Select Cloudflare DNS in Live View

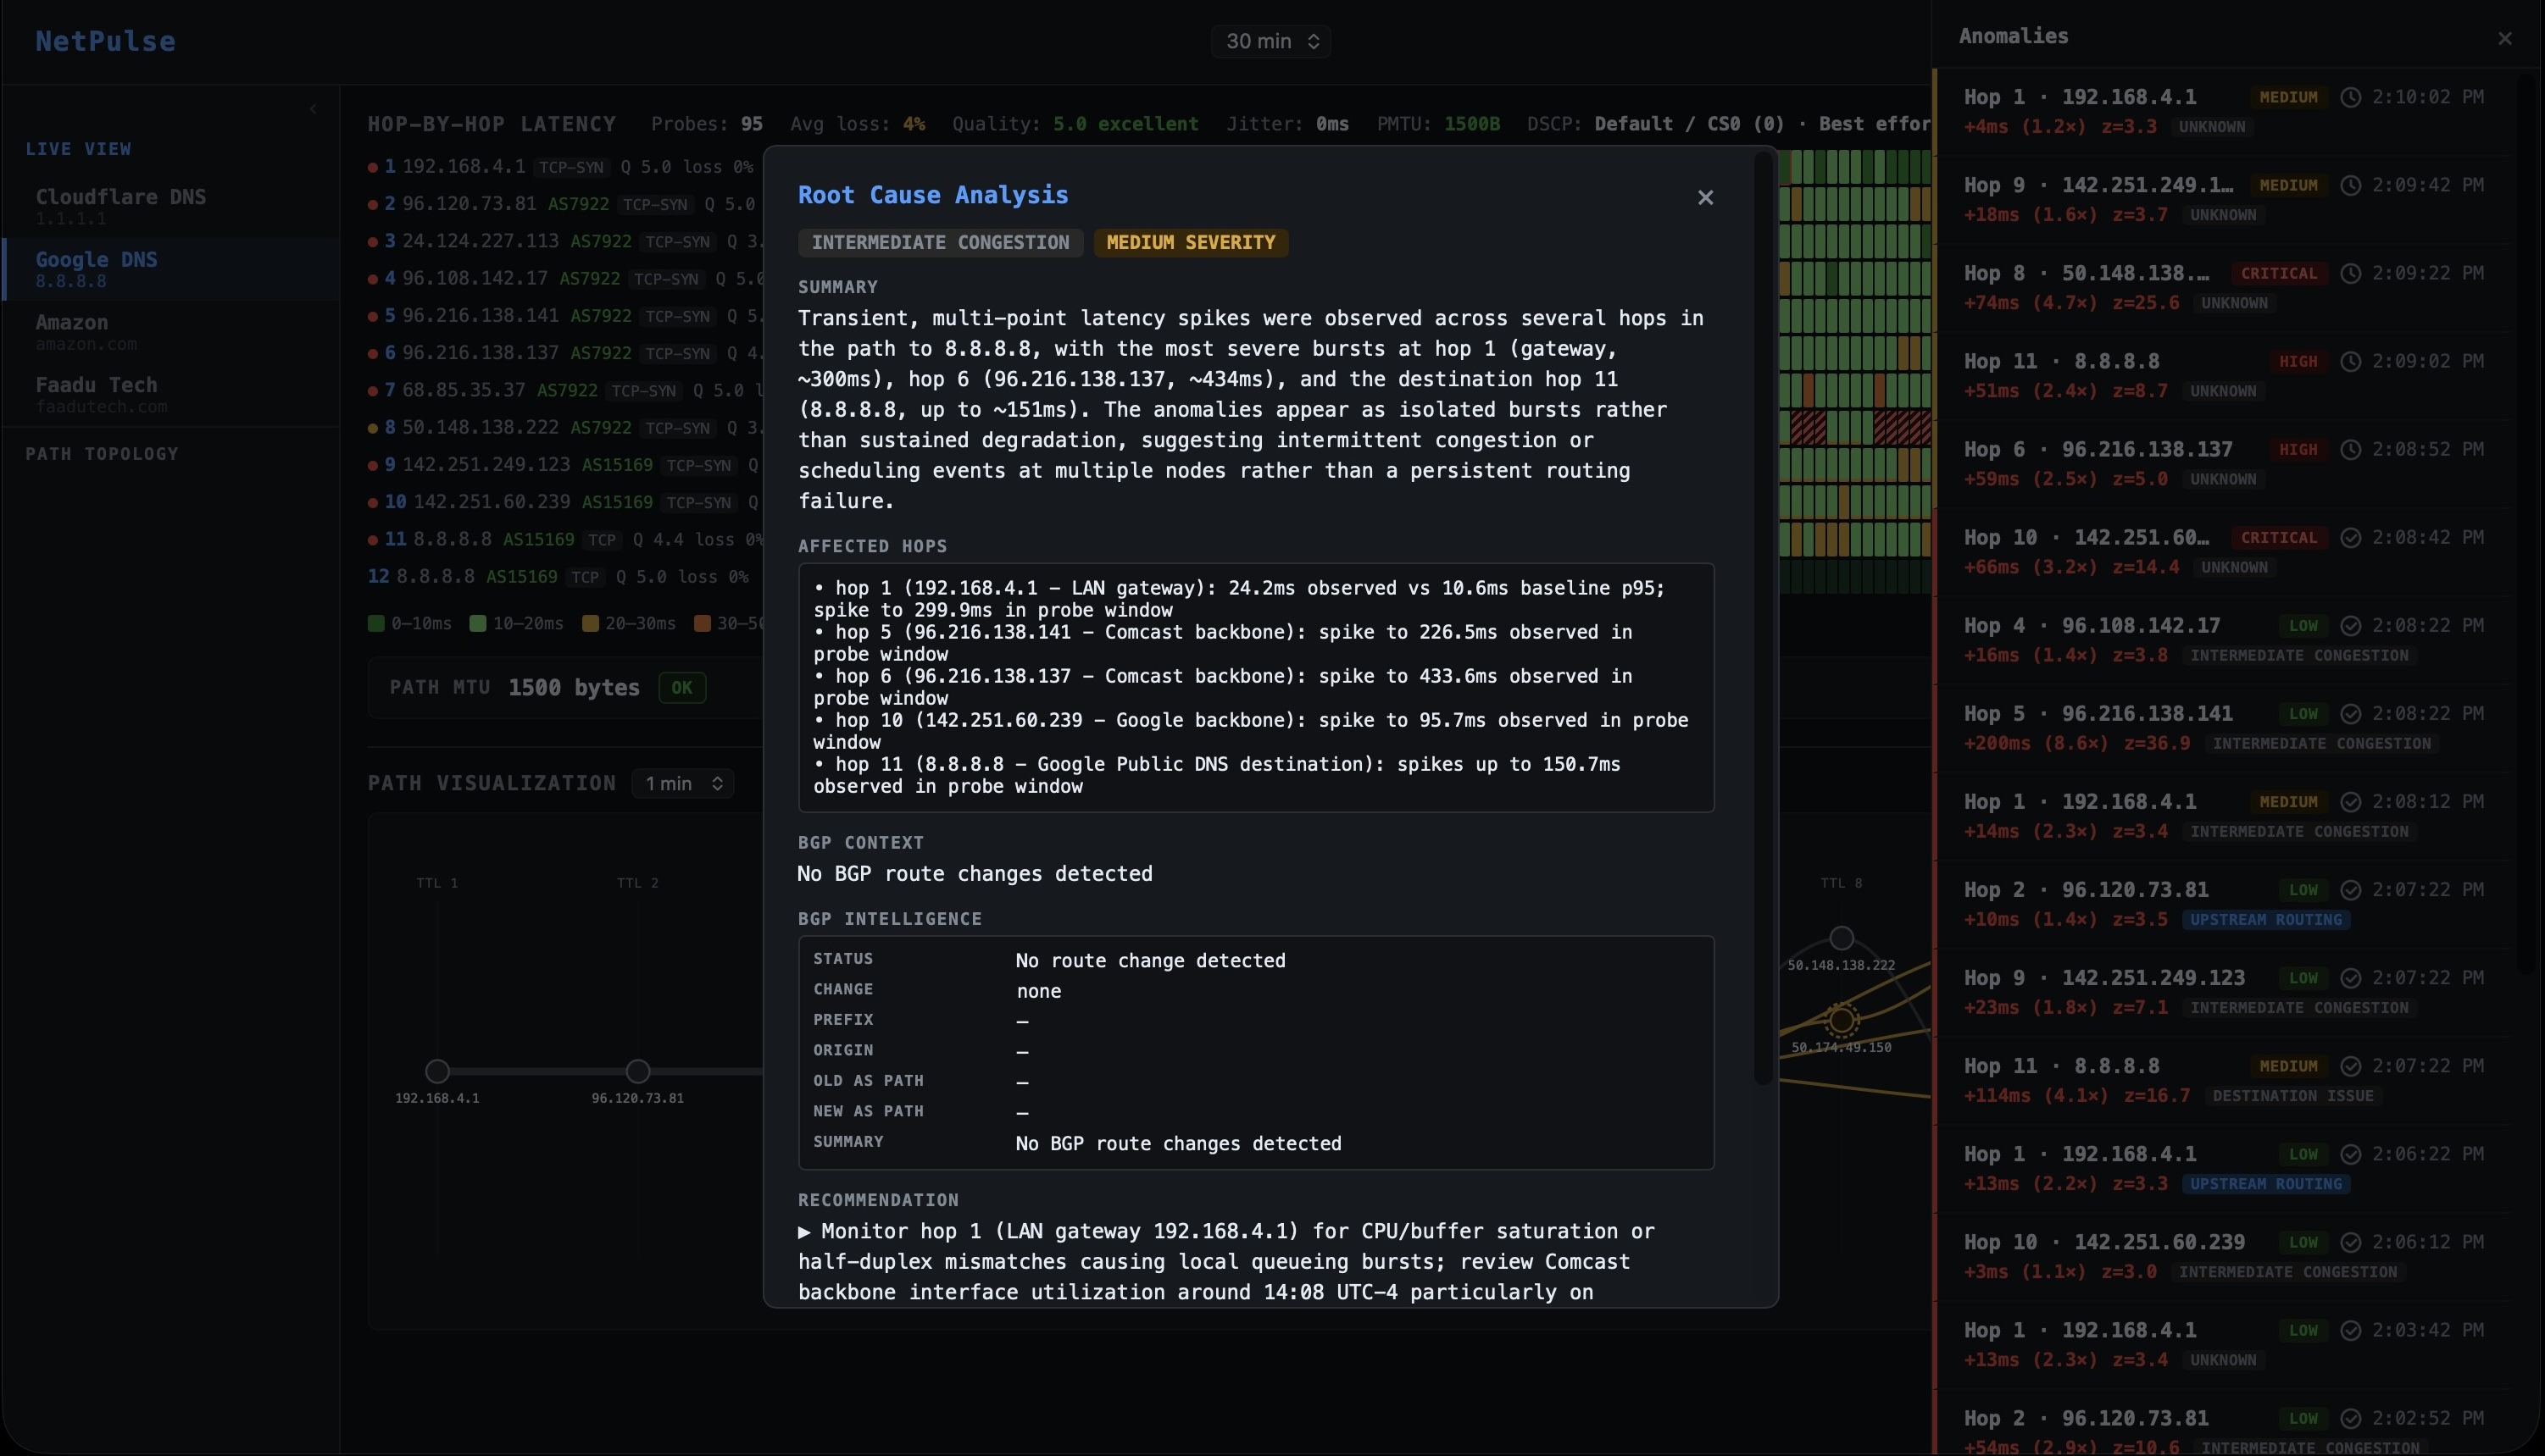click(170, 205)
